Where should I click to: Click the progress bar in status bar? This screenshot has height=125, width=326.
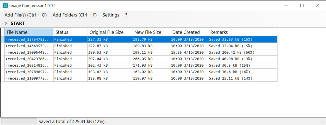tap(19, 121)
